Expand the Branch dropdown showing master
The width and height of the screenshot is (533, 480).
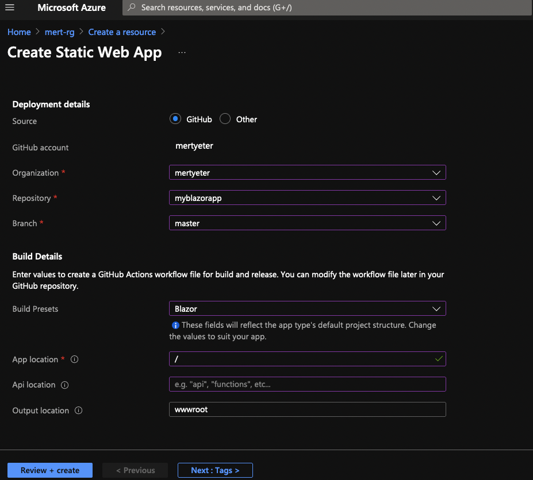point(307,223)
